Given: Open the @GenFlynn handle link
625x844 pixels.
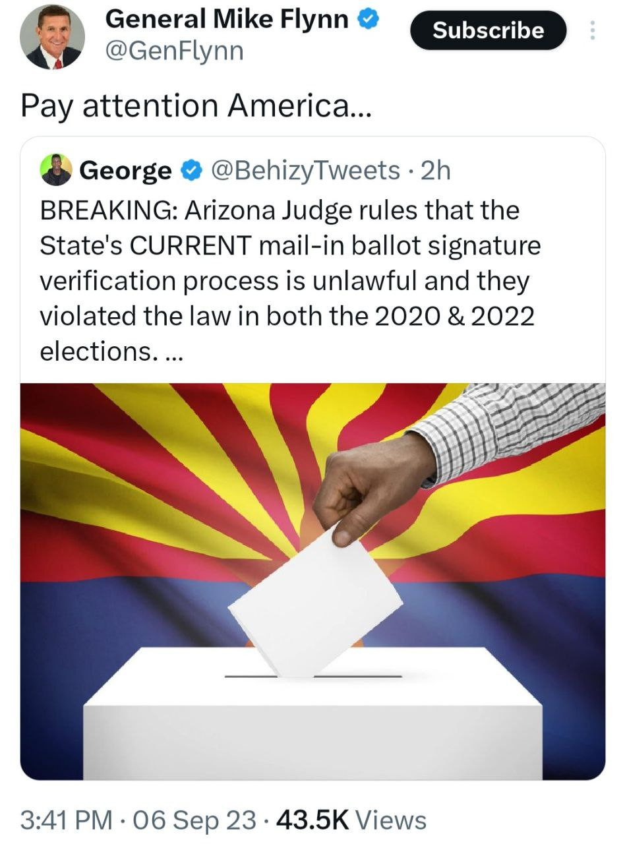Looking at the screenshot, I should [x=174, y=49].
